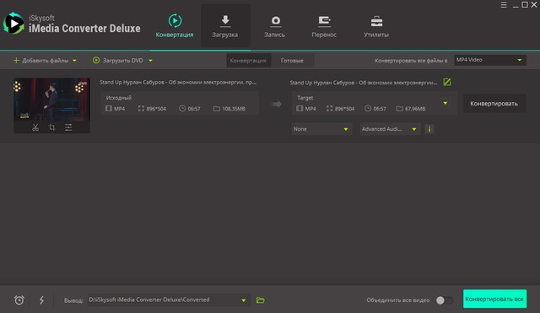The image size is (540, 313).
Task: Switch to the Готовые sub-tab
Action: pyautogui.click(x=292, y=61)
